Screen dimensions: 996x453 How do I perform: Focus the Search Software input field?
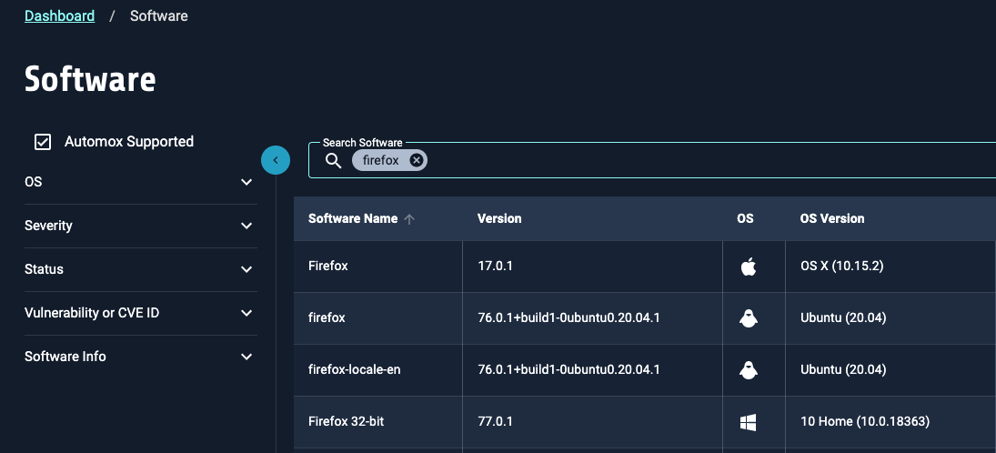[651, 160]
